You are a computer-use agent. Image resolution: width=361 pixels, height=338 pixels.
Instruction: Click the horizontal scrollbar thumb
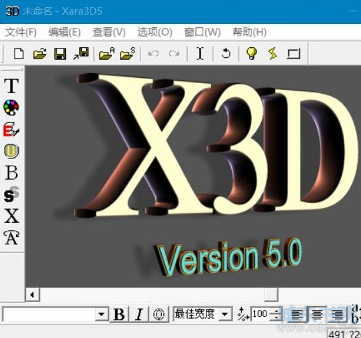pos(271,295)
